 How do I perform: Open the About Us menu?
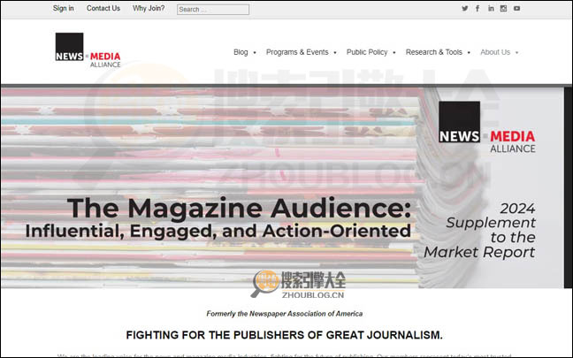495,52
